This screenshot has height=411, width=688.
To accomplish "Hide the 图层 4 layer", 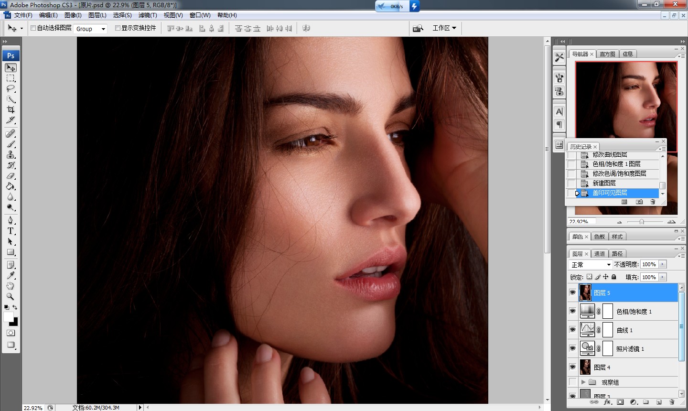I will [x=572, y=367].
